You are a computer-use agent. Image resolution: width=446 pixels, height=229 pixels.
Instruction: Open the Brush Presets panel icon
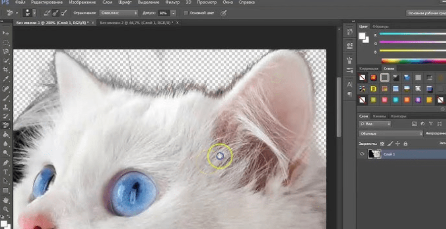point(349,60)
